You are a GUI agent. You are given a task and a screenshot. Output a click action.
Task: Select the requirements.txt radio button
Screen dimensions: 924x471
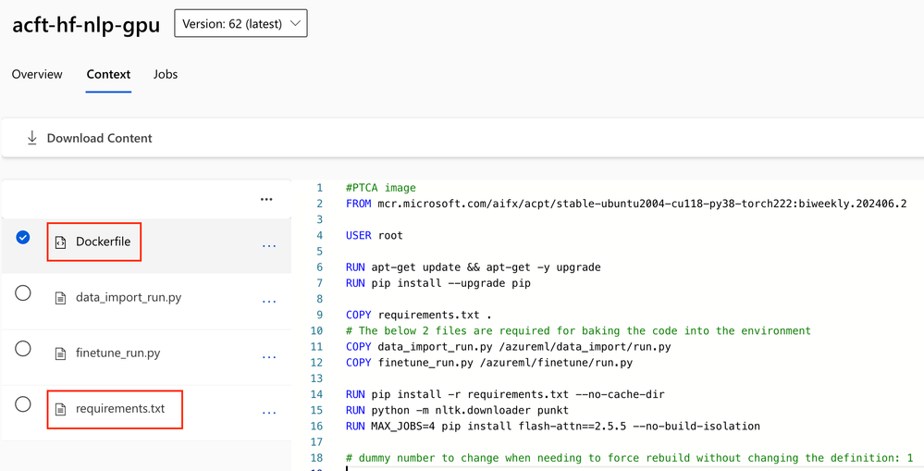pos(23,404)
